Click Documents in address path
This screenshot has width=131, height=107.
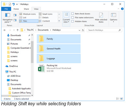[43, 30]
